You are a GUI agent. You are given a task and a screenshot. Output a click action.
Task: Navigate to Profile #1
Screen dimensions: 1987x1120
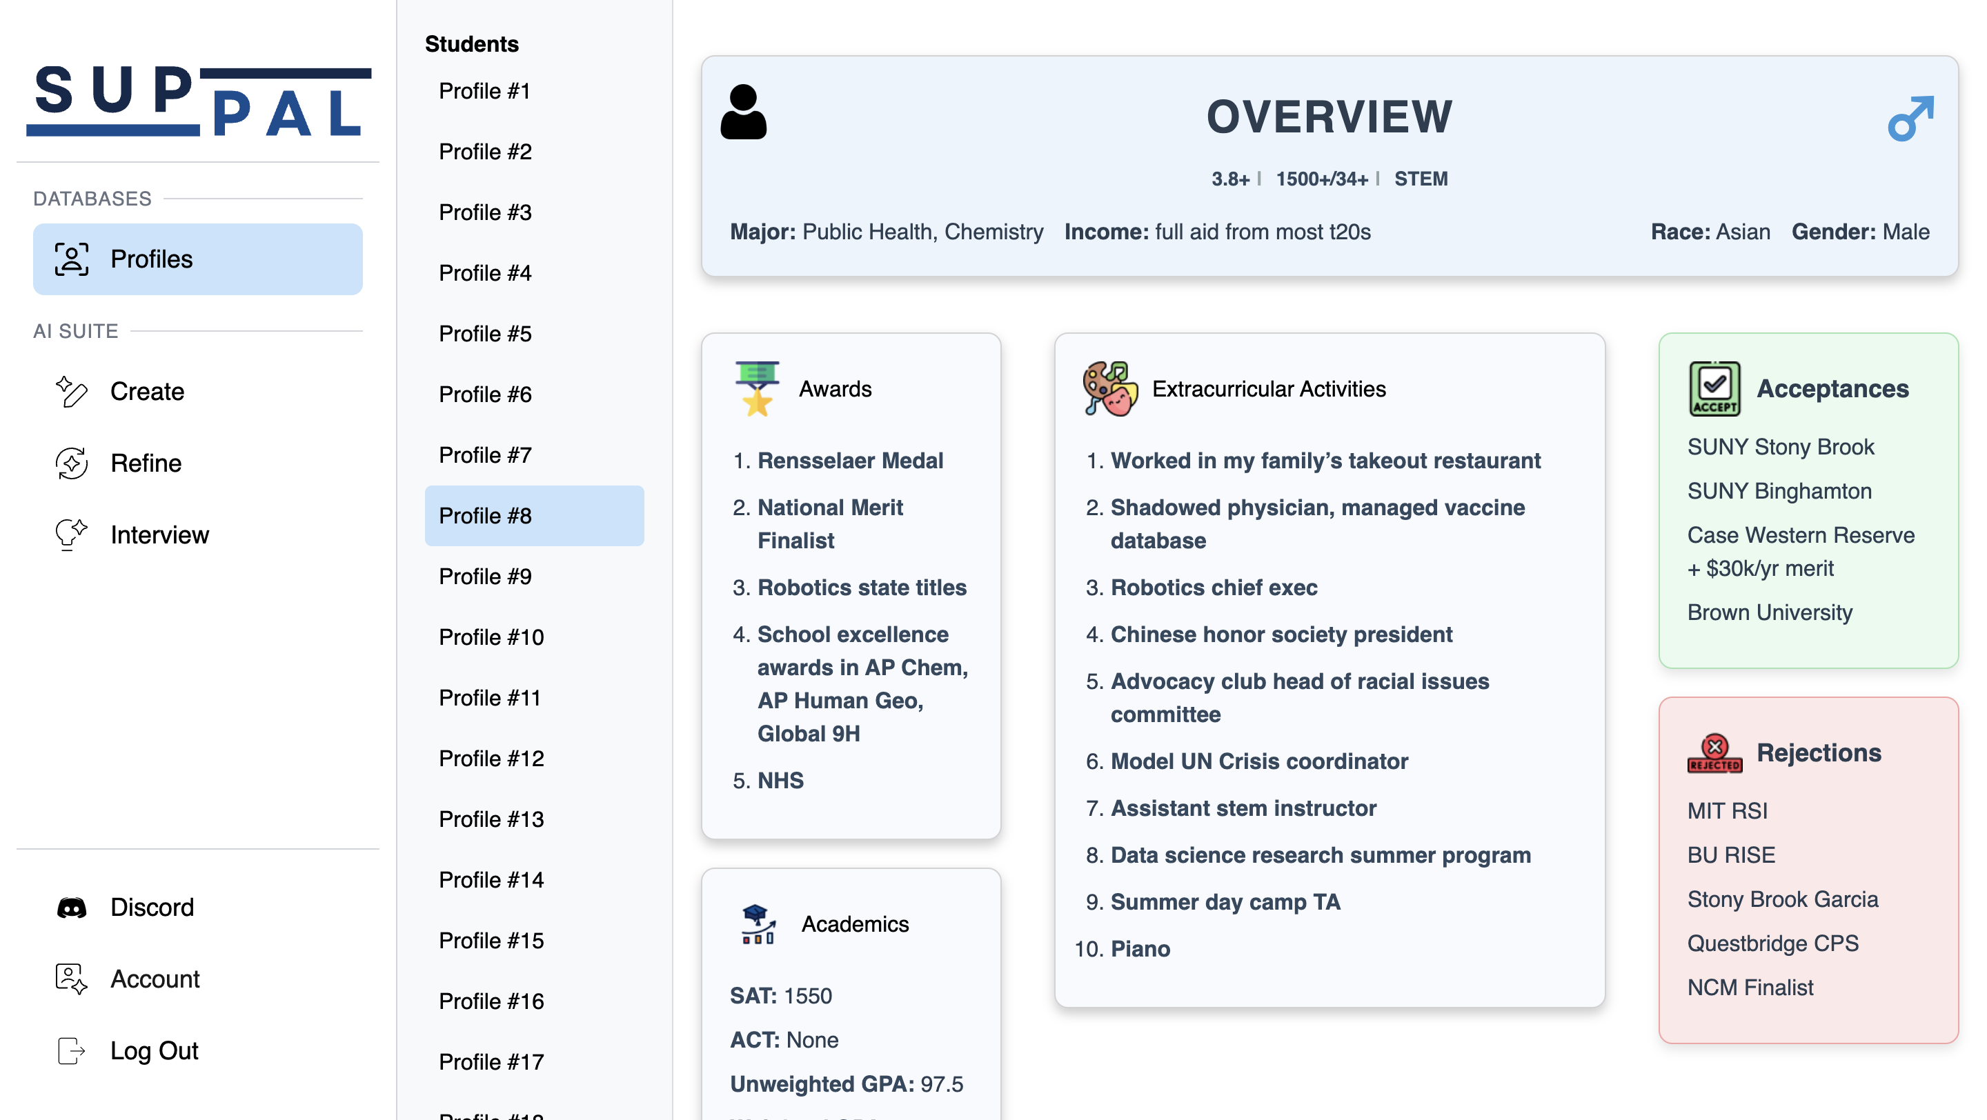click(x=484, y=92)
